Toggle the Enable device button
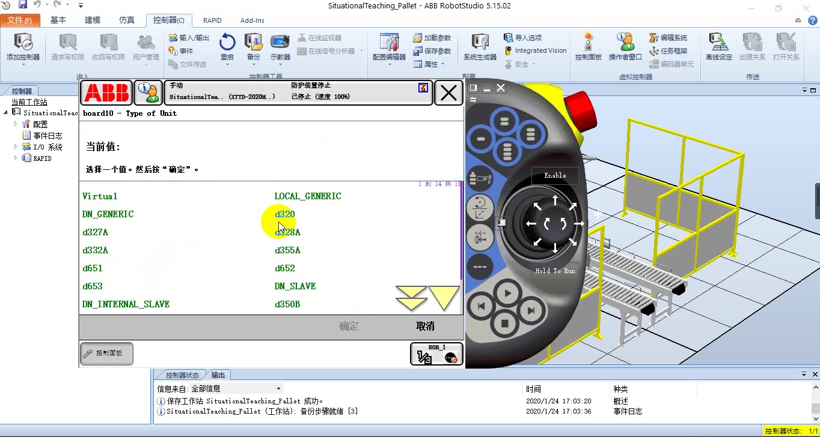This screenshot has height=437, width=820. tap(555, 175)
